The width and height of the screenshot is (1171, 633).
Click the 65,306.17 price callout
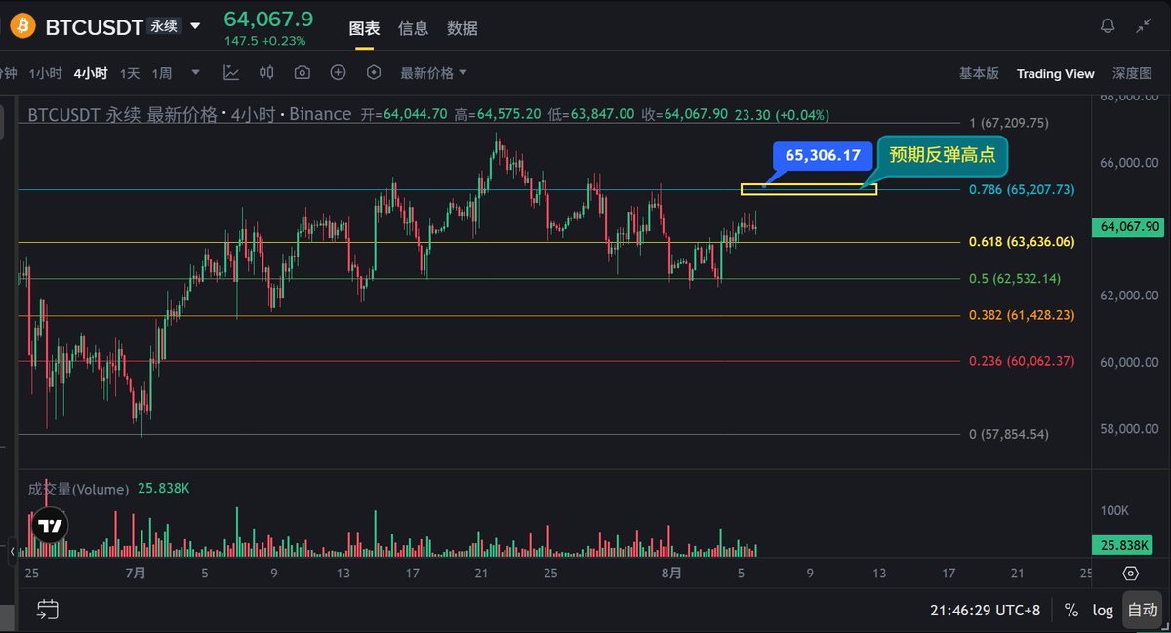pyautogui.click(x=822, y=154)
